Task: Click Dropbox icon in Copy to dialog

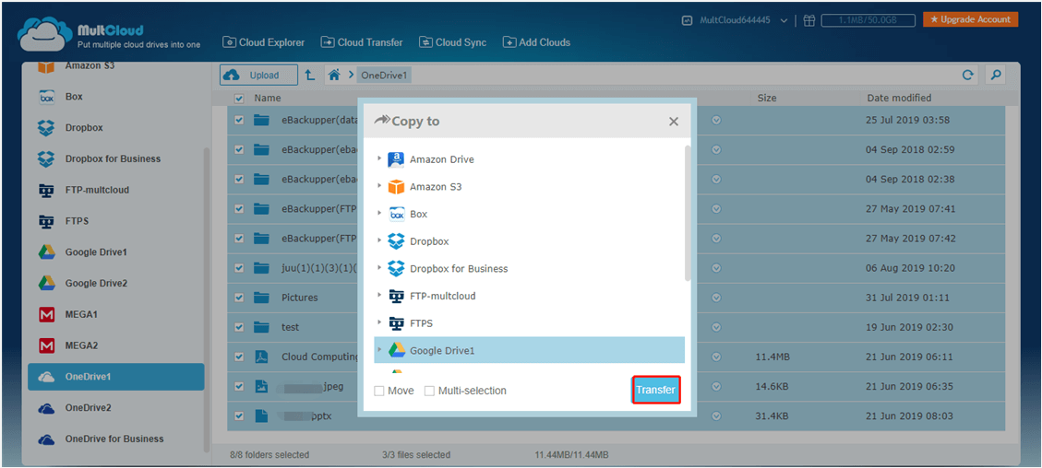Action: [x=396, y=241]
